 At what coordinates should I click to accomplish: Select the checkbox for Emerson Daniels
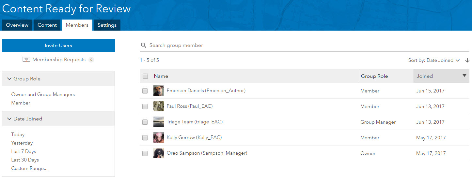[x=145, y=91]
